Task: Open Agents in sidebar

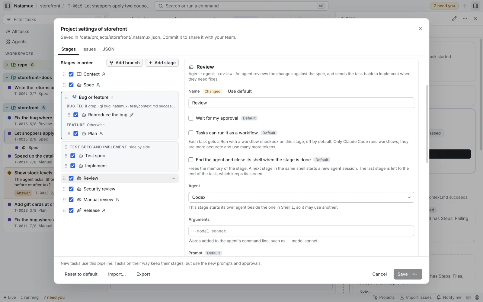Action: click(19, 42)
